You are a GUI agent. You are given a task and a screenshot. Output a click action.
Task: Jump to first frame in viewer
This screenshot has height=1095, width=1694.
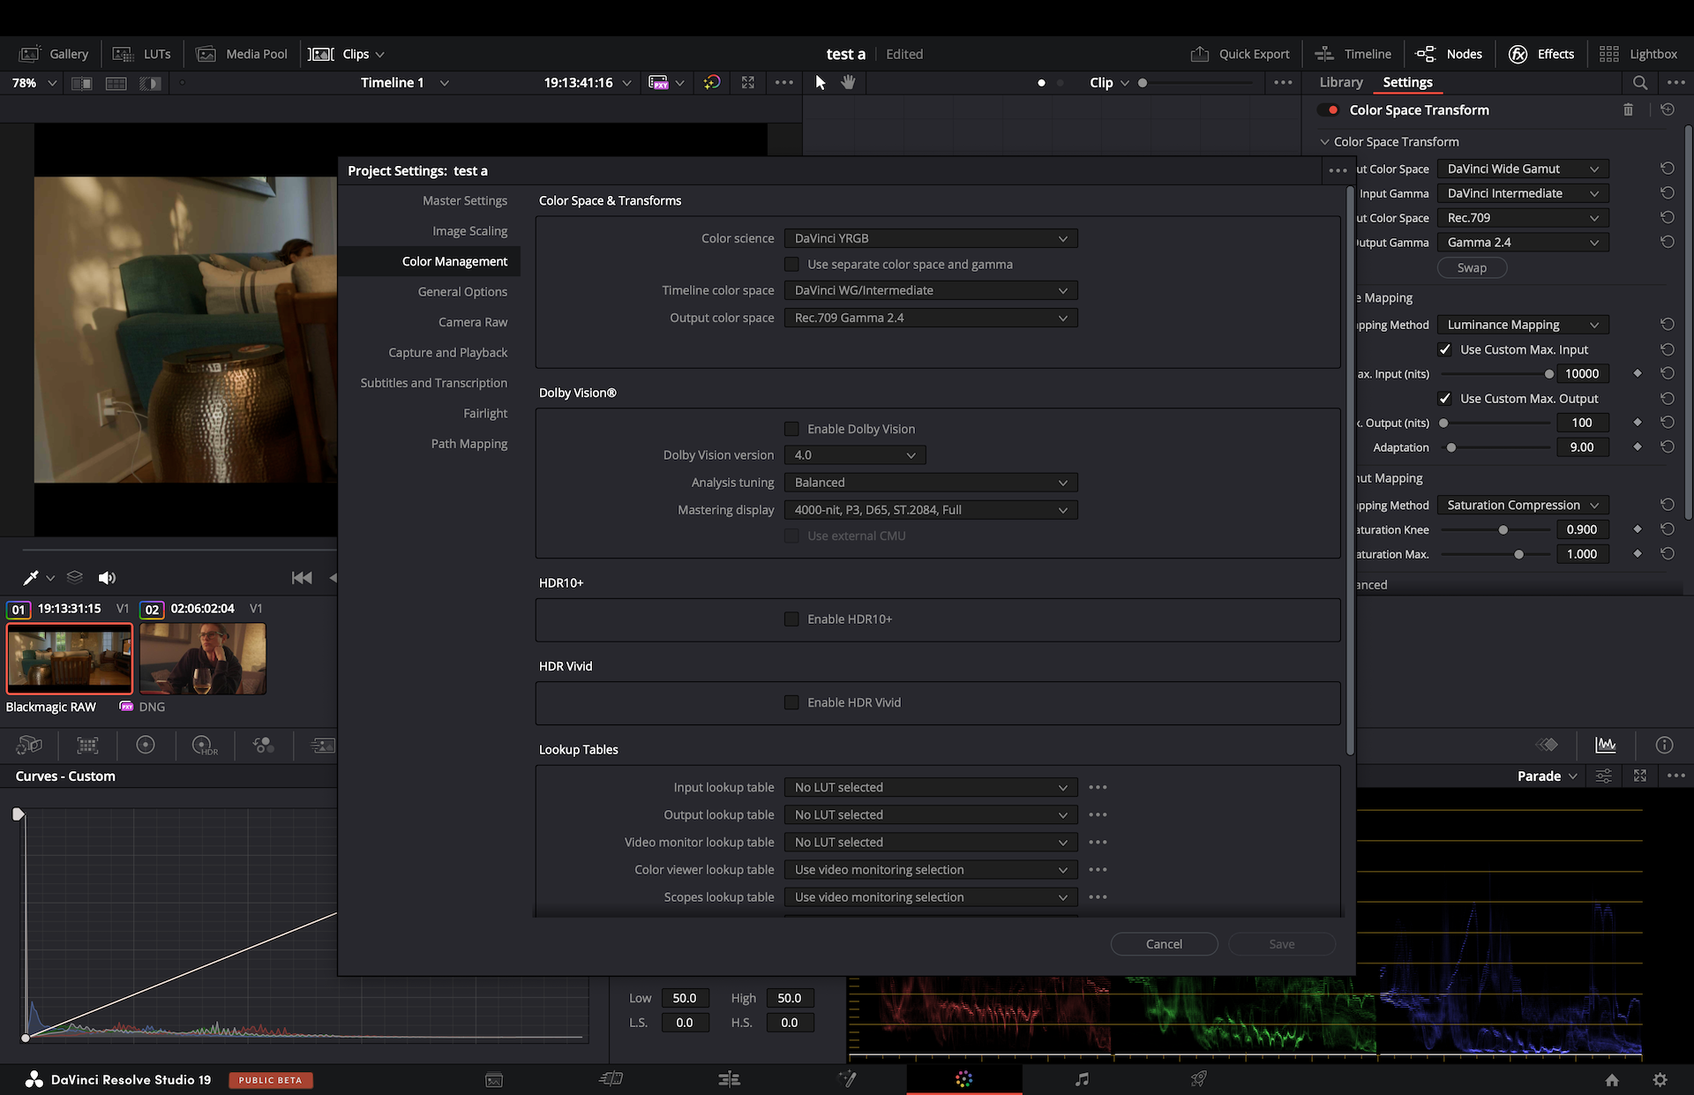point(302,578)
